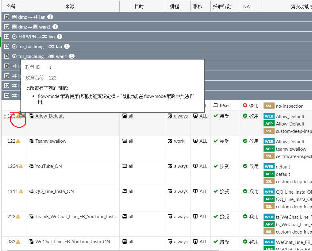
Task: Click the work schedule in Teamviewallow row
Action: (179, 141)
